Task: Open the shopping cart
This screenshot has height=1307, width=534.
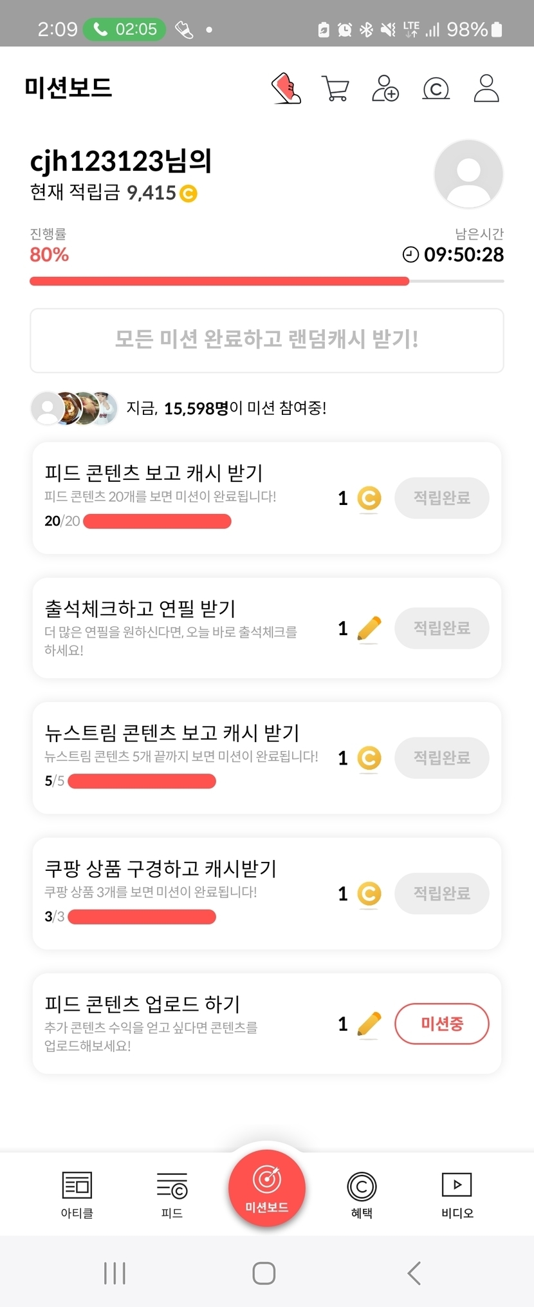Action: (x=335, y=89)
